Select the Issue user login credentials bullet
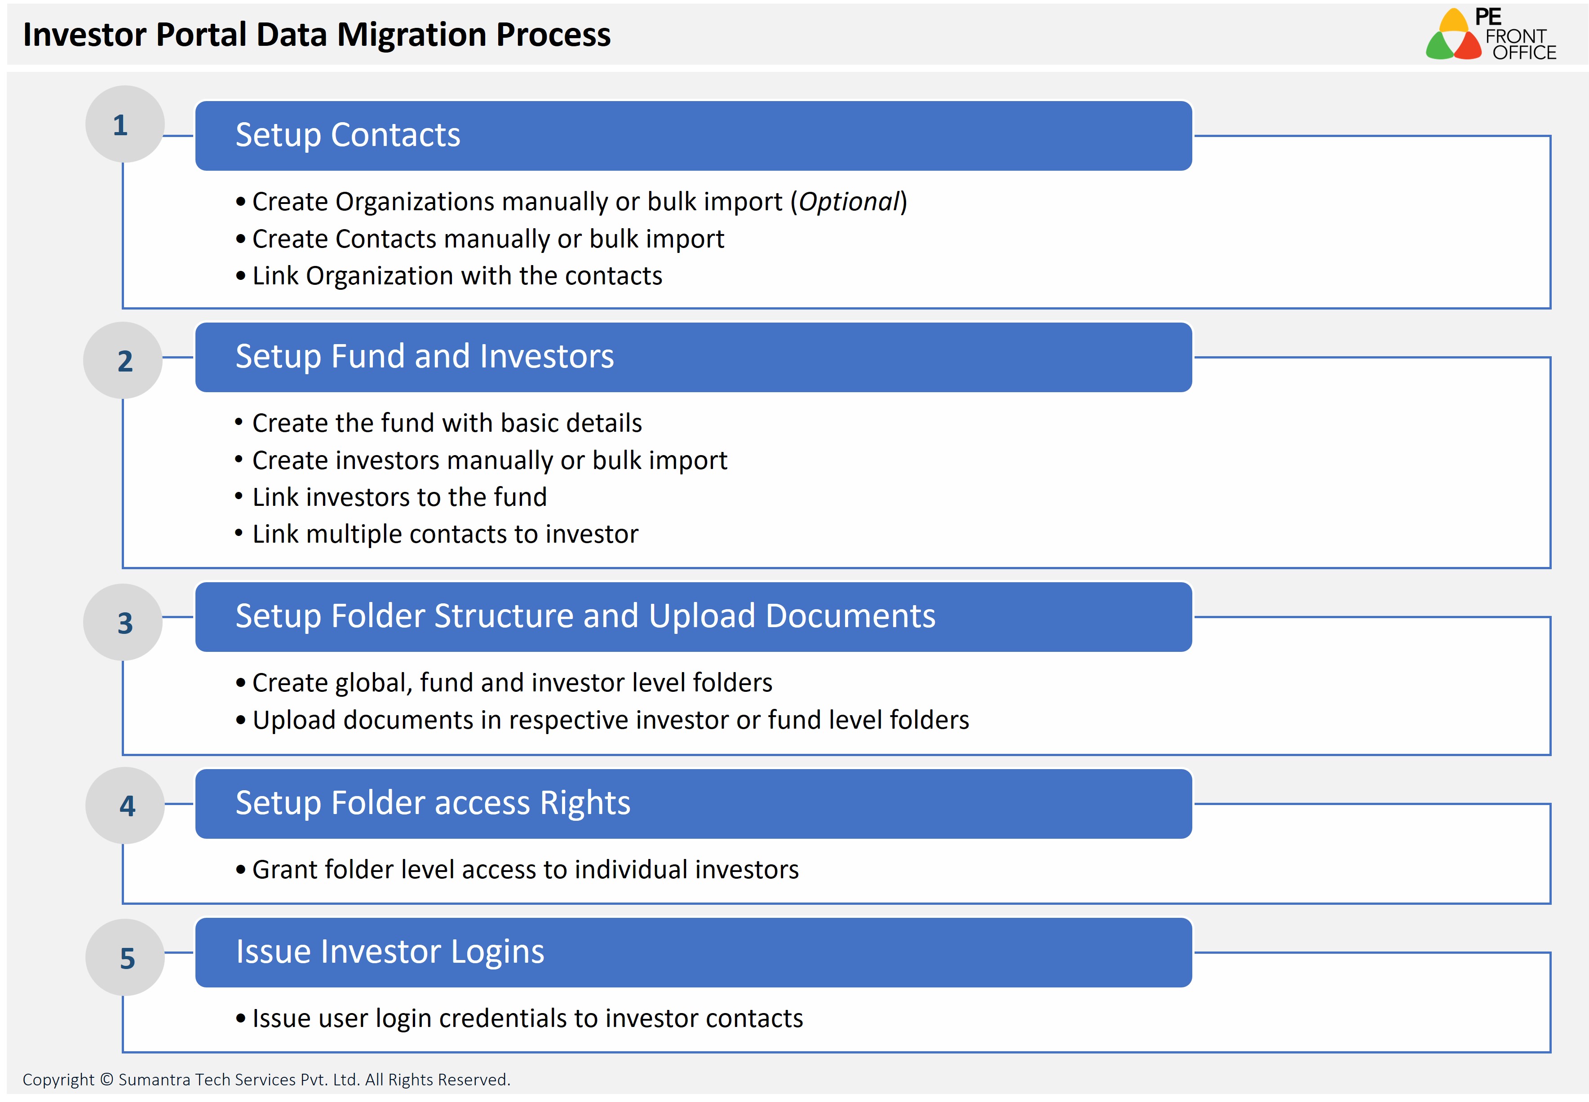1589x1102 pixels. coord(527,1018)
